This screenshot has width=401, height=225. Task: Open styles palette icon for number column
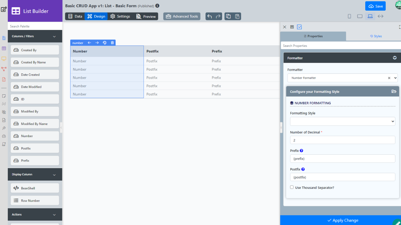(105, 43)
